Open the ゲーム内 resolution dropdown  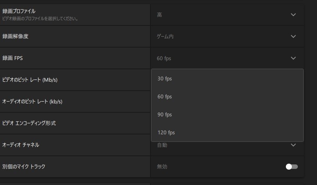coord(165,36)
